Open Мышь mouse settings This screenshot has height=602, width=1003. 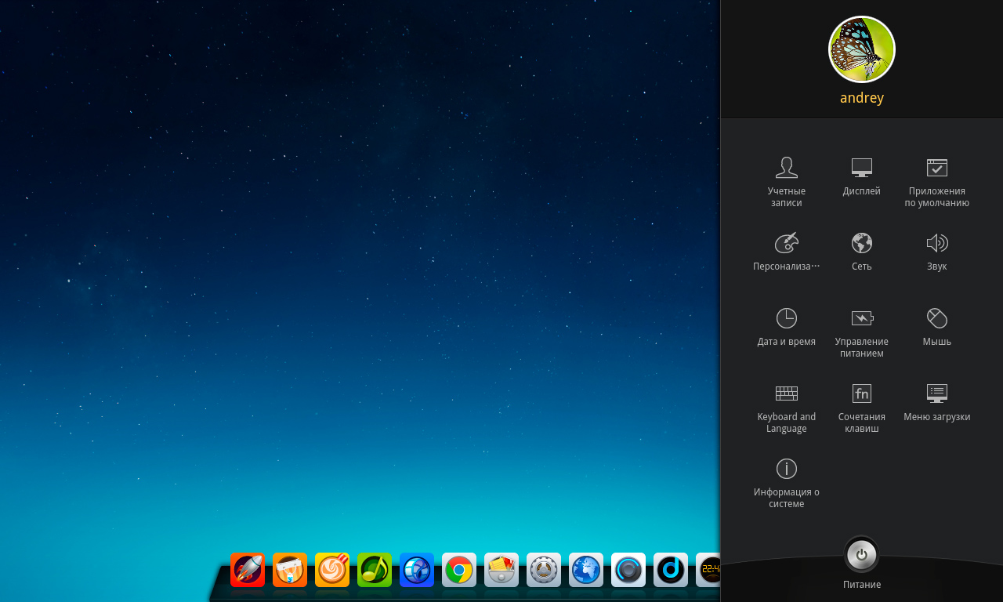[x=936, y=326]
